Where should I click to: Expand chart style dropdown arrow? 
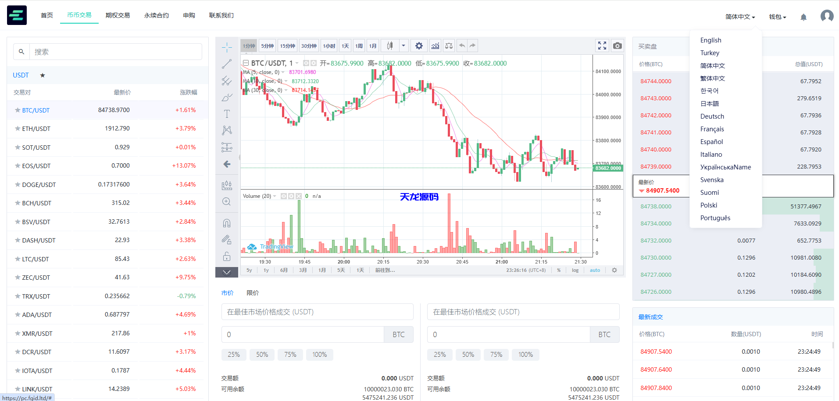pos(403,46)
